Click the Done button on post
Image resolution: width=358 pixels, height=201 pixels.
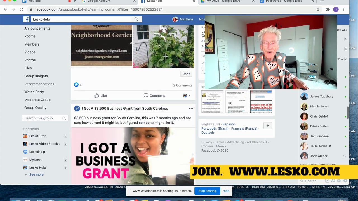[186, 74]
